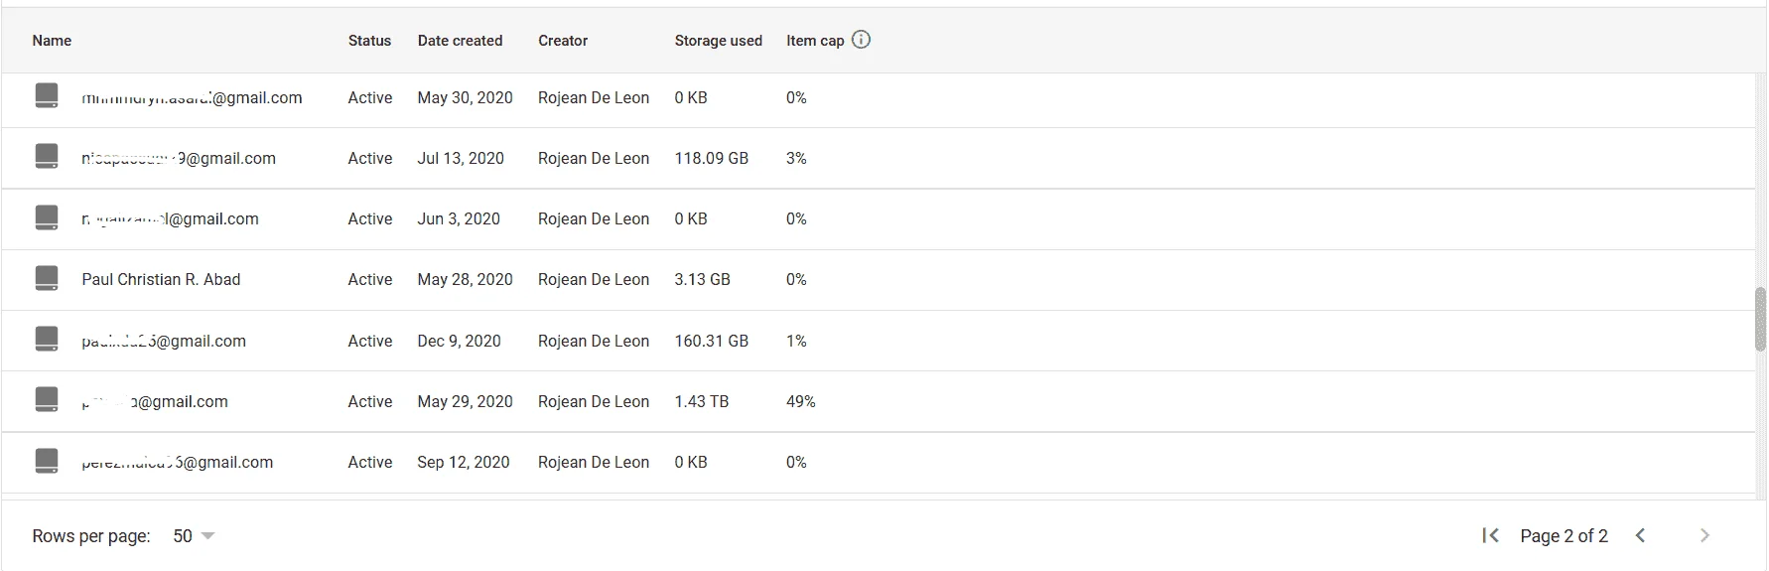The width and height of the screenshot is (1769, 571).
Task: Click the Creator column header
Action: [563, 41]
